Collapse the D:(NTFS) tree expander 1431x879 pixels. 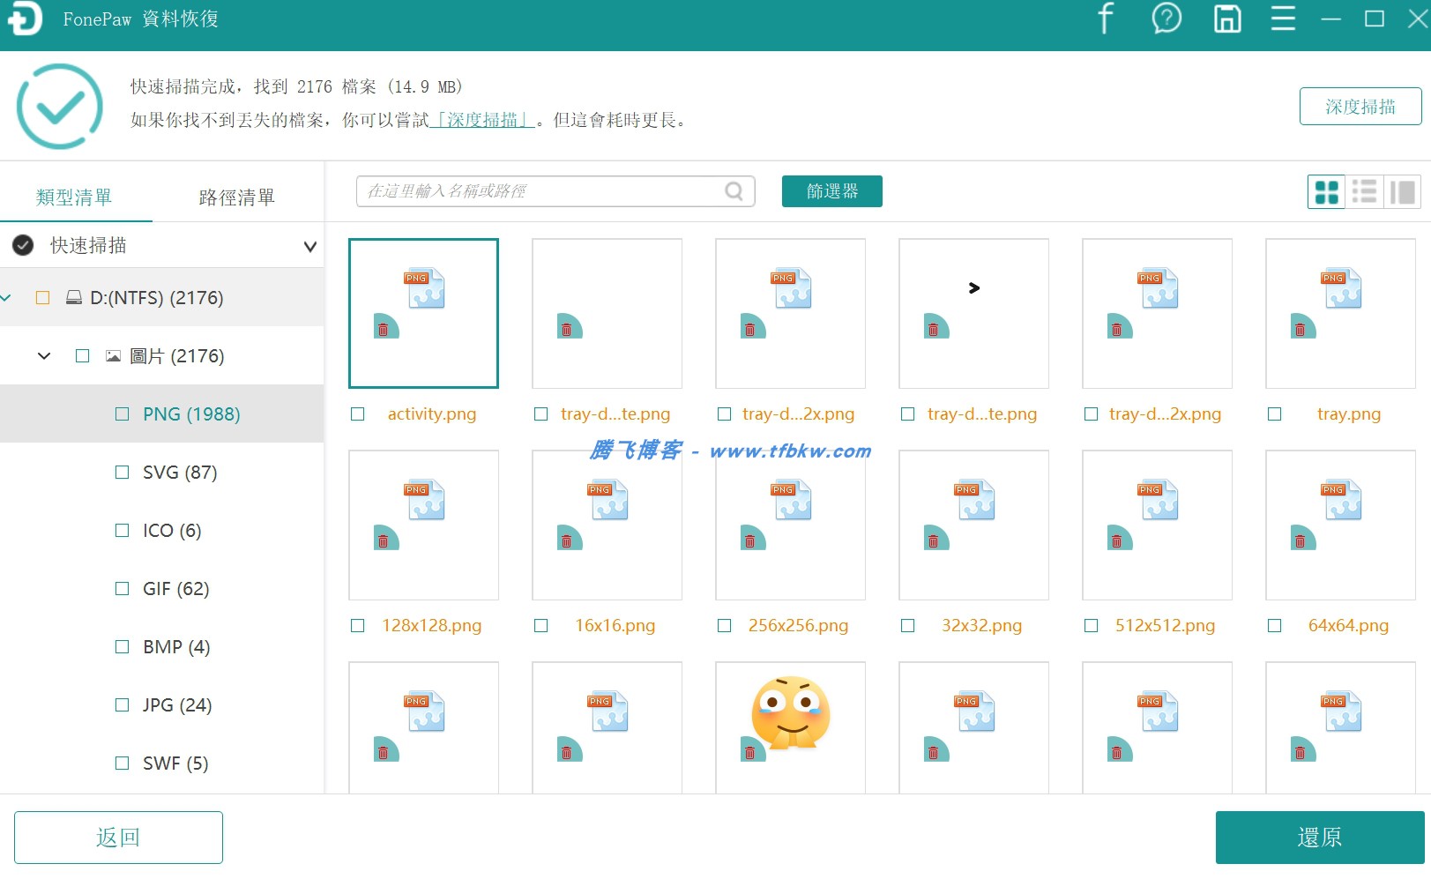click(7, 297)
